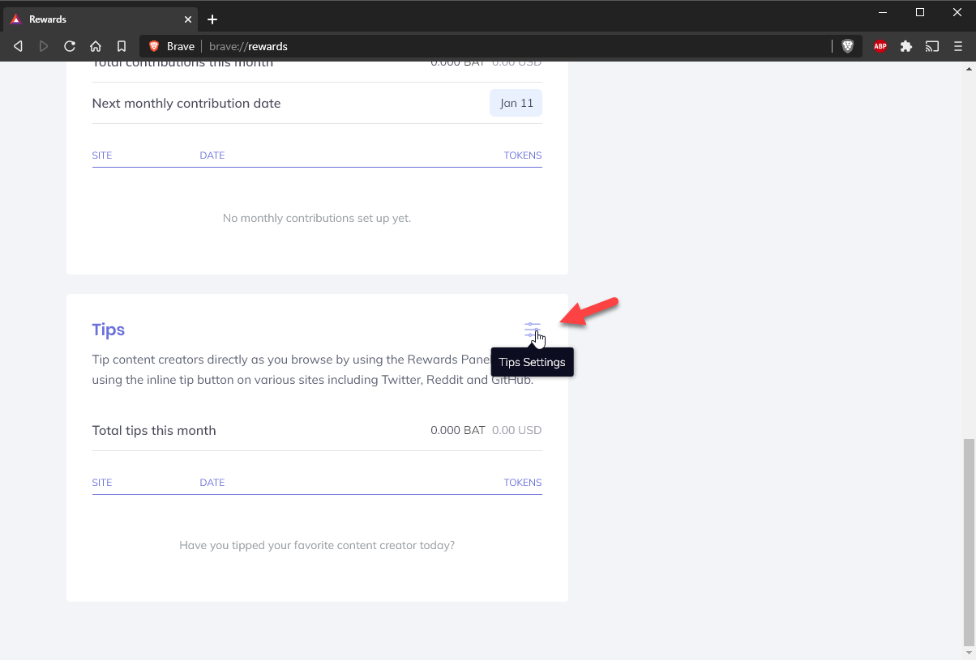Screen dimensions: 976x660
Task: Click the Jan 11 contribution date
Action: [516, 103]
